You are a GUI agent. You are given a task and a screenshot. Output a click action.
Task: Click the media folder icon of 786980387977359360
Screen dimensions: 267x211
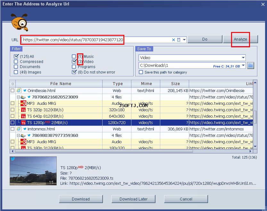[23, 136]
